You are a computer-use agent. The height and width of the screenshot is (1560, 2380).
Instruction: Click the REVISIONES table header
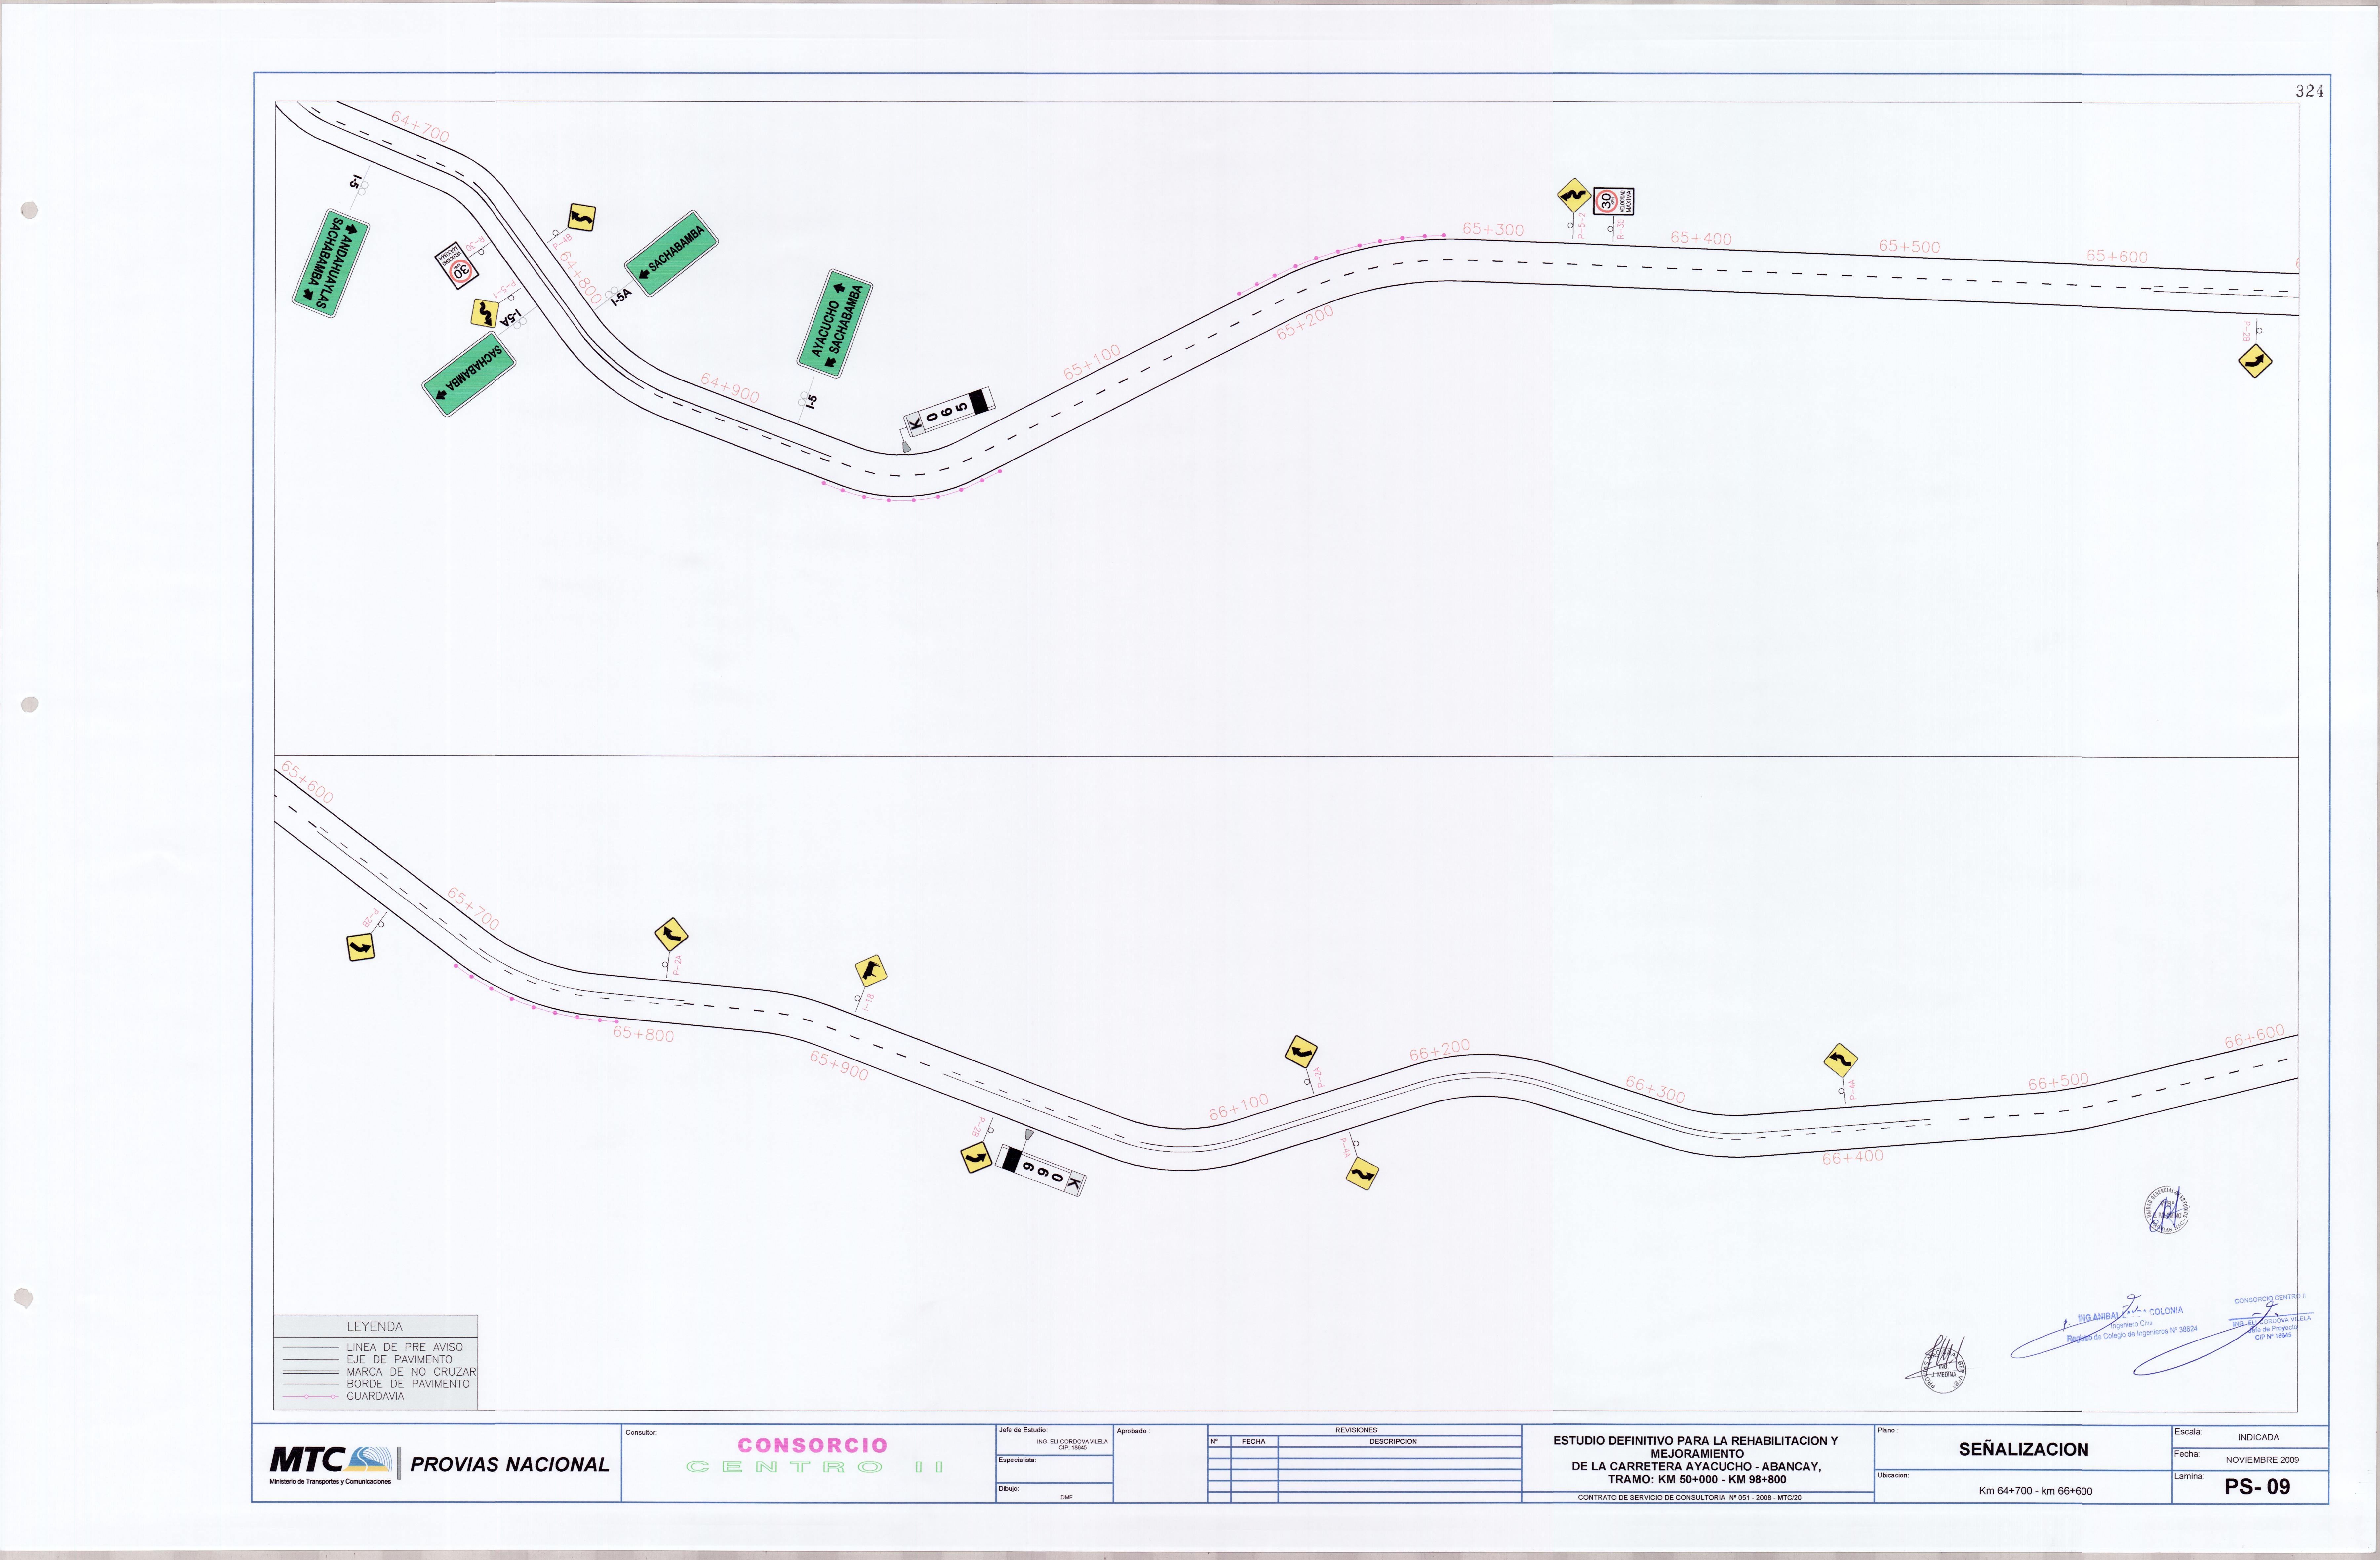coord(1356,1430)
